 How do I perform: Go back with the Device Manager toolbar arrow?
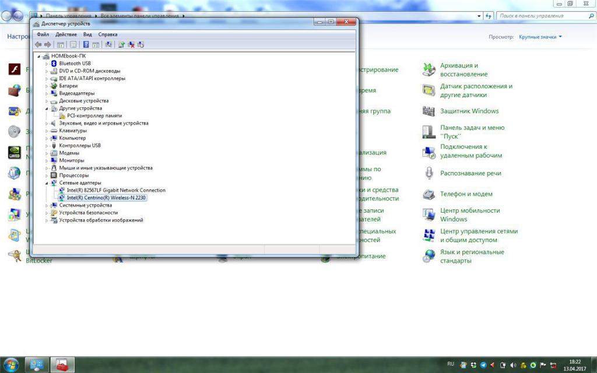pos(38,44)
